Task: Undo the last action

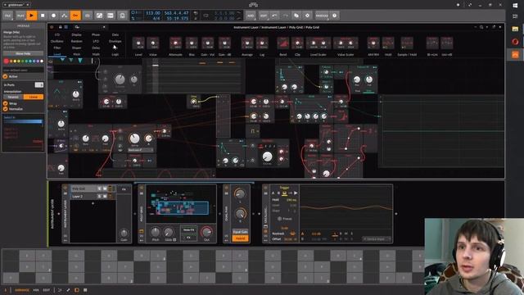Action: coord(274,16)
